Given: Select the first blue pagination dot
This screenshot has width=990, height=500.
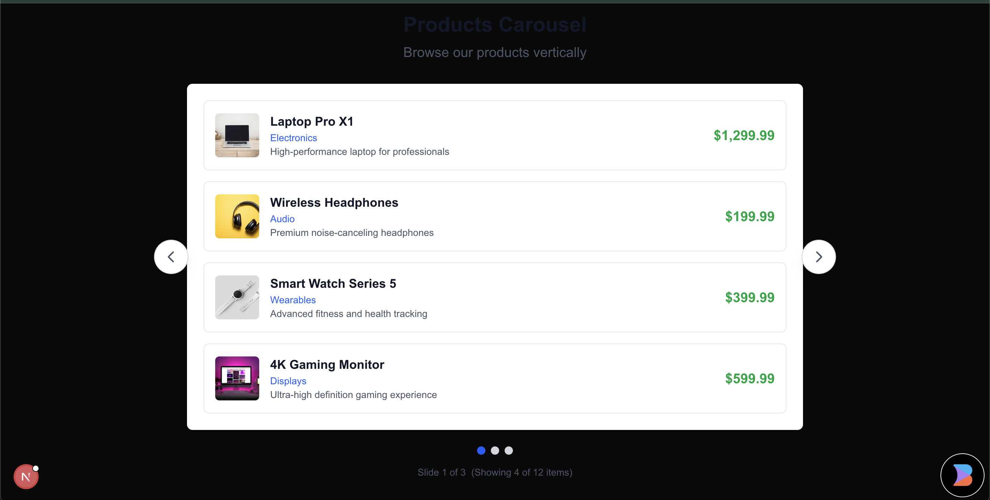Looking at the screenshot, I should [x=481, y=451].
